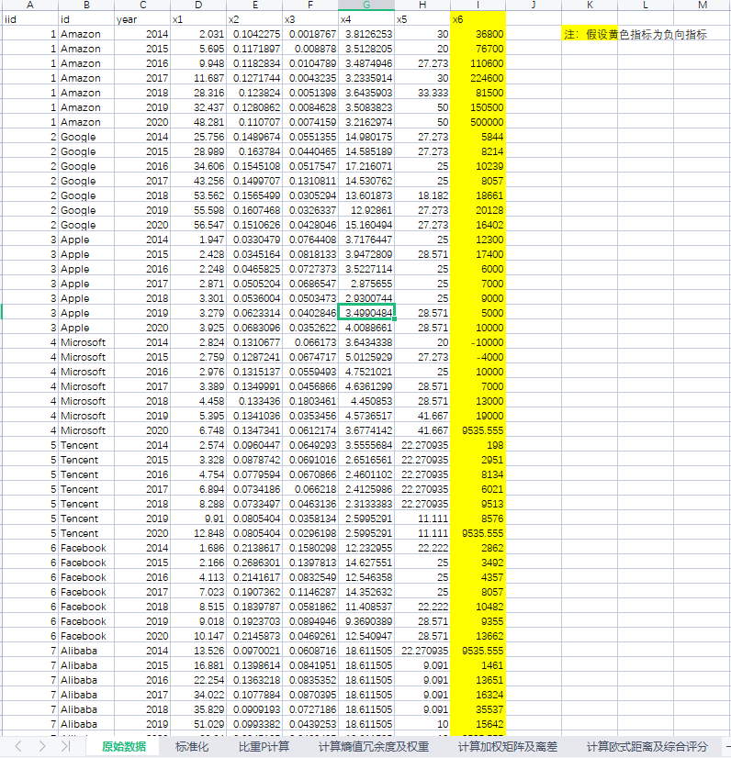Select x2 cell with value 0.2686301
731x758 pixels.
pos(254,563)
